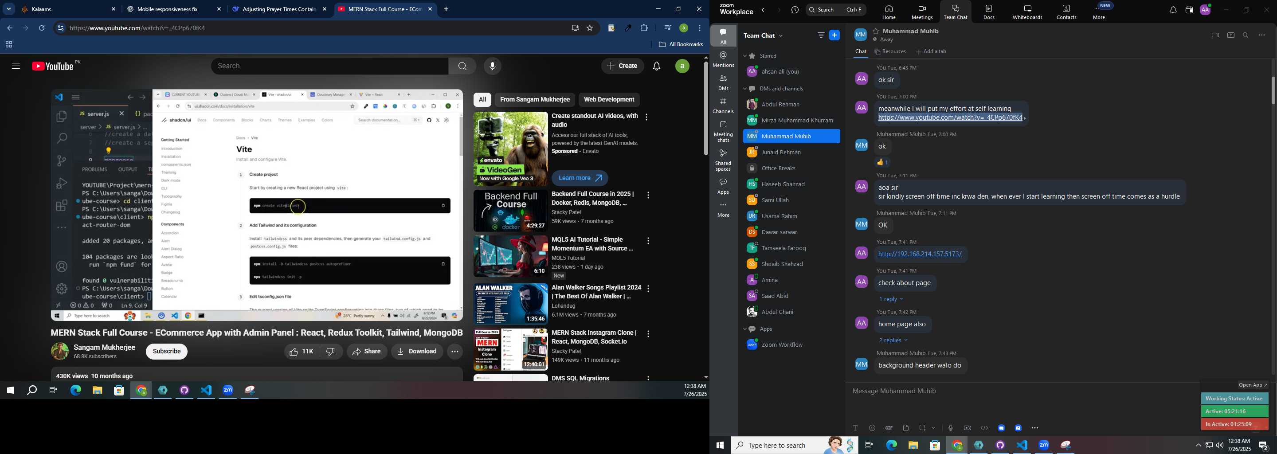This screenshot has height=454, width=1277.
Task: Click the screen share icon in chat header
Action: 1230,35
